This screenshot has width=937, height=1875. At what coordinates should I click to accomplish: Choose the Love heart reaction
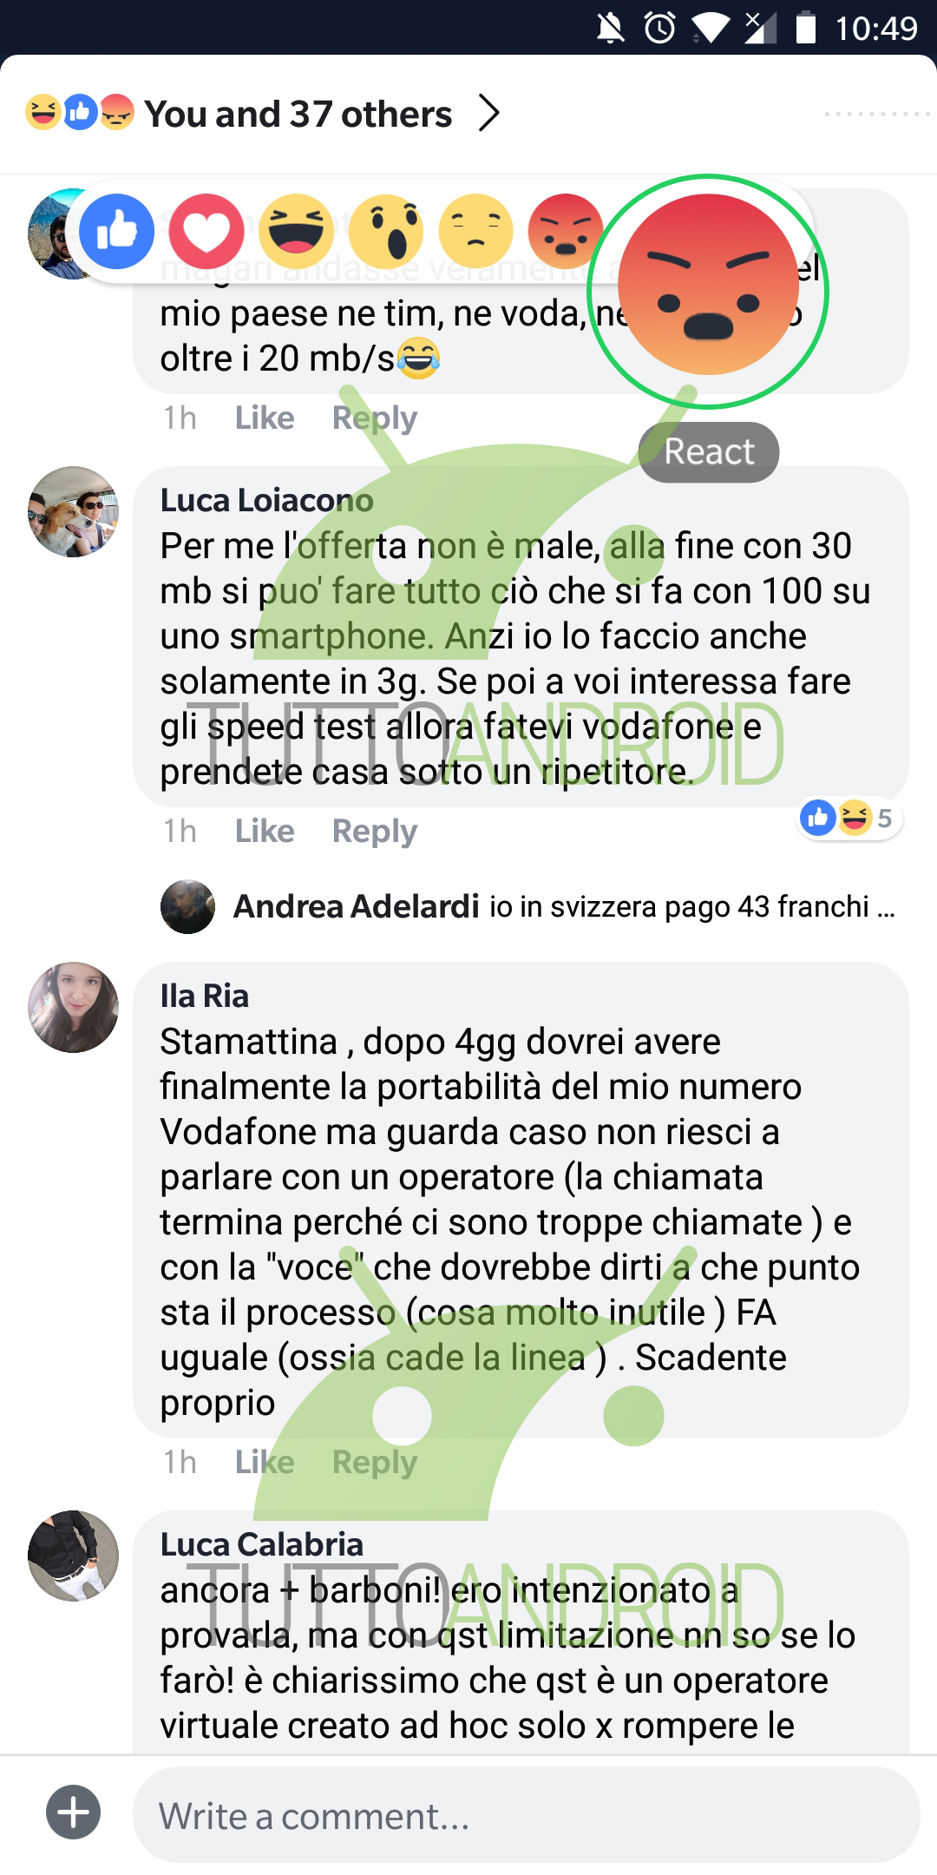206,232
